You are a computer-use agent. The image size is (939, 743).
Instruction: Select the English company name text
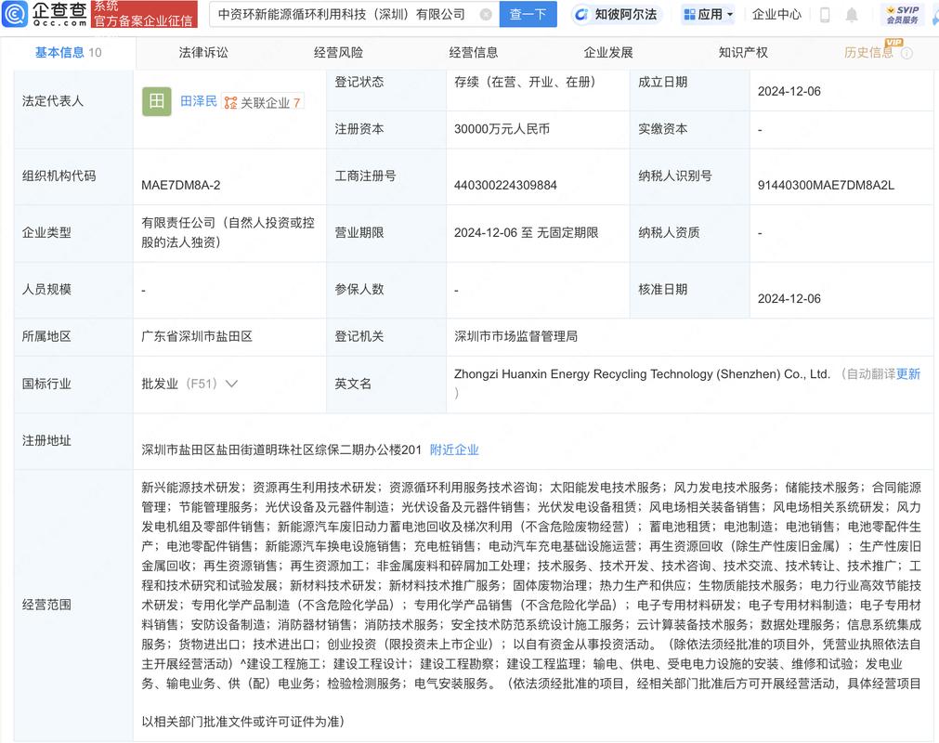pos(643,373)
